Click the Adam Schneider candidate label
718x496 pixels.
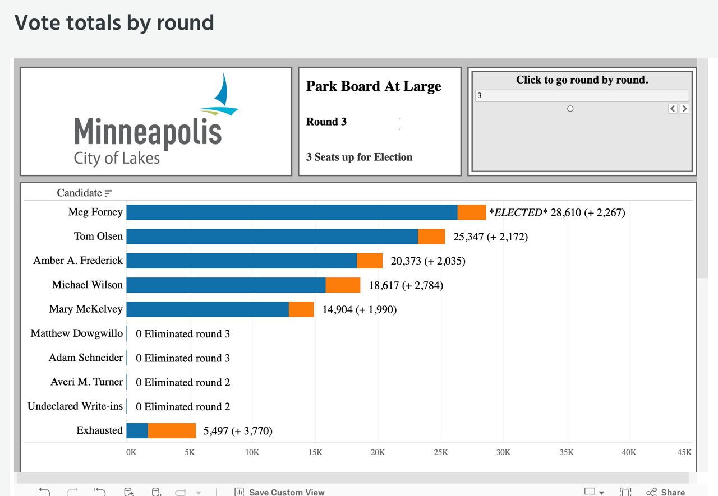86,358
